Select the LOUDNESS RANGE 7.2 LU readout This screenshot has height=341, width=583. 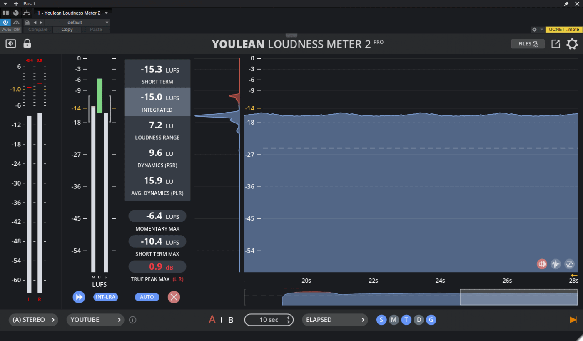click(x=157, y=130)
